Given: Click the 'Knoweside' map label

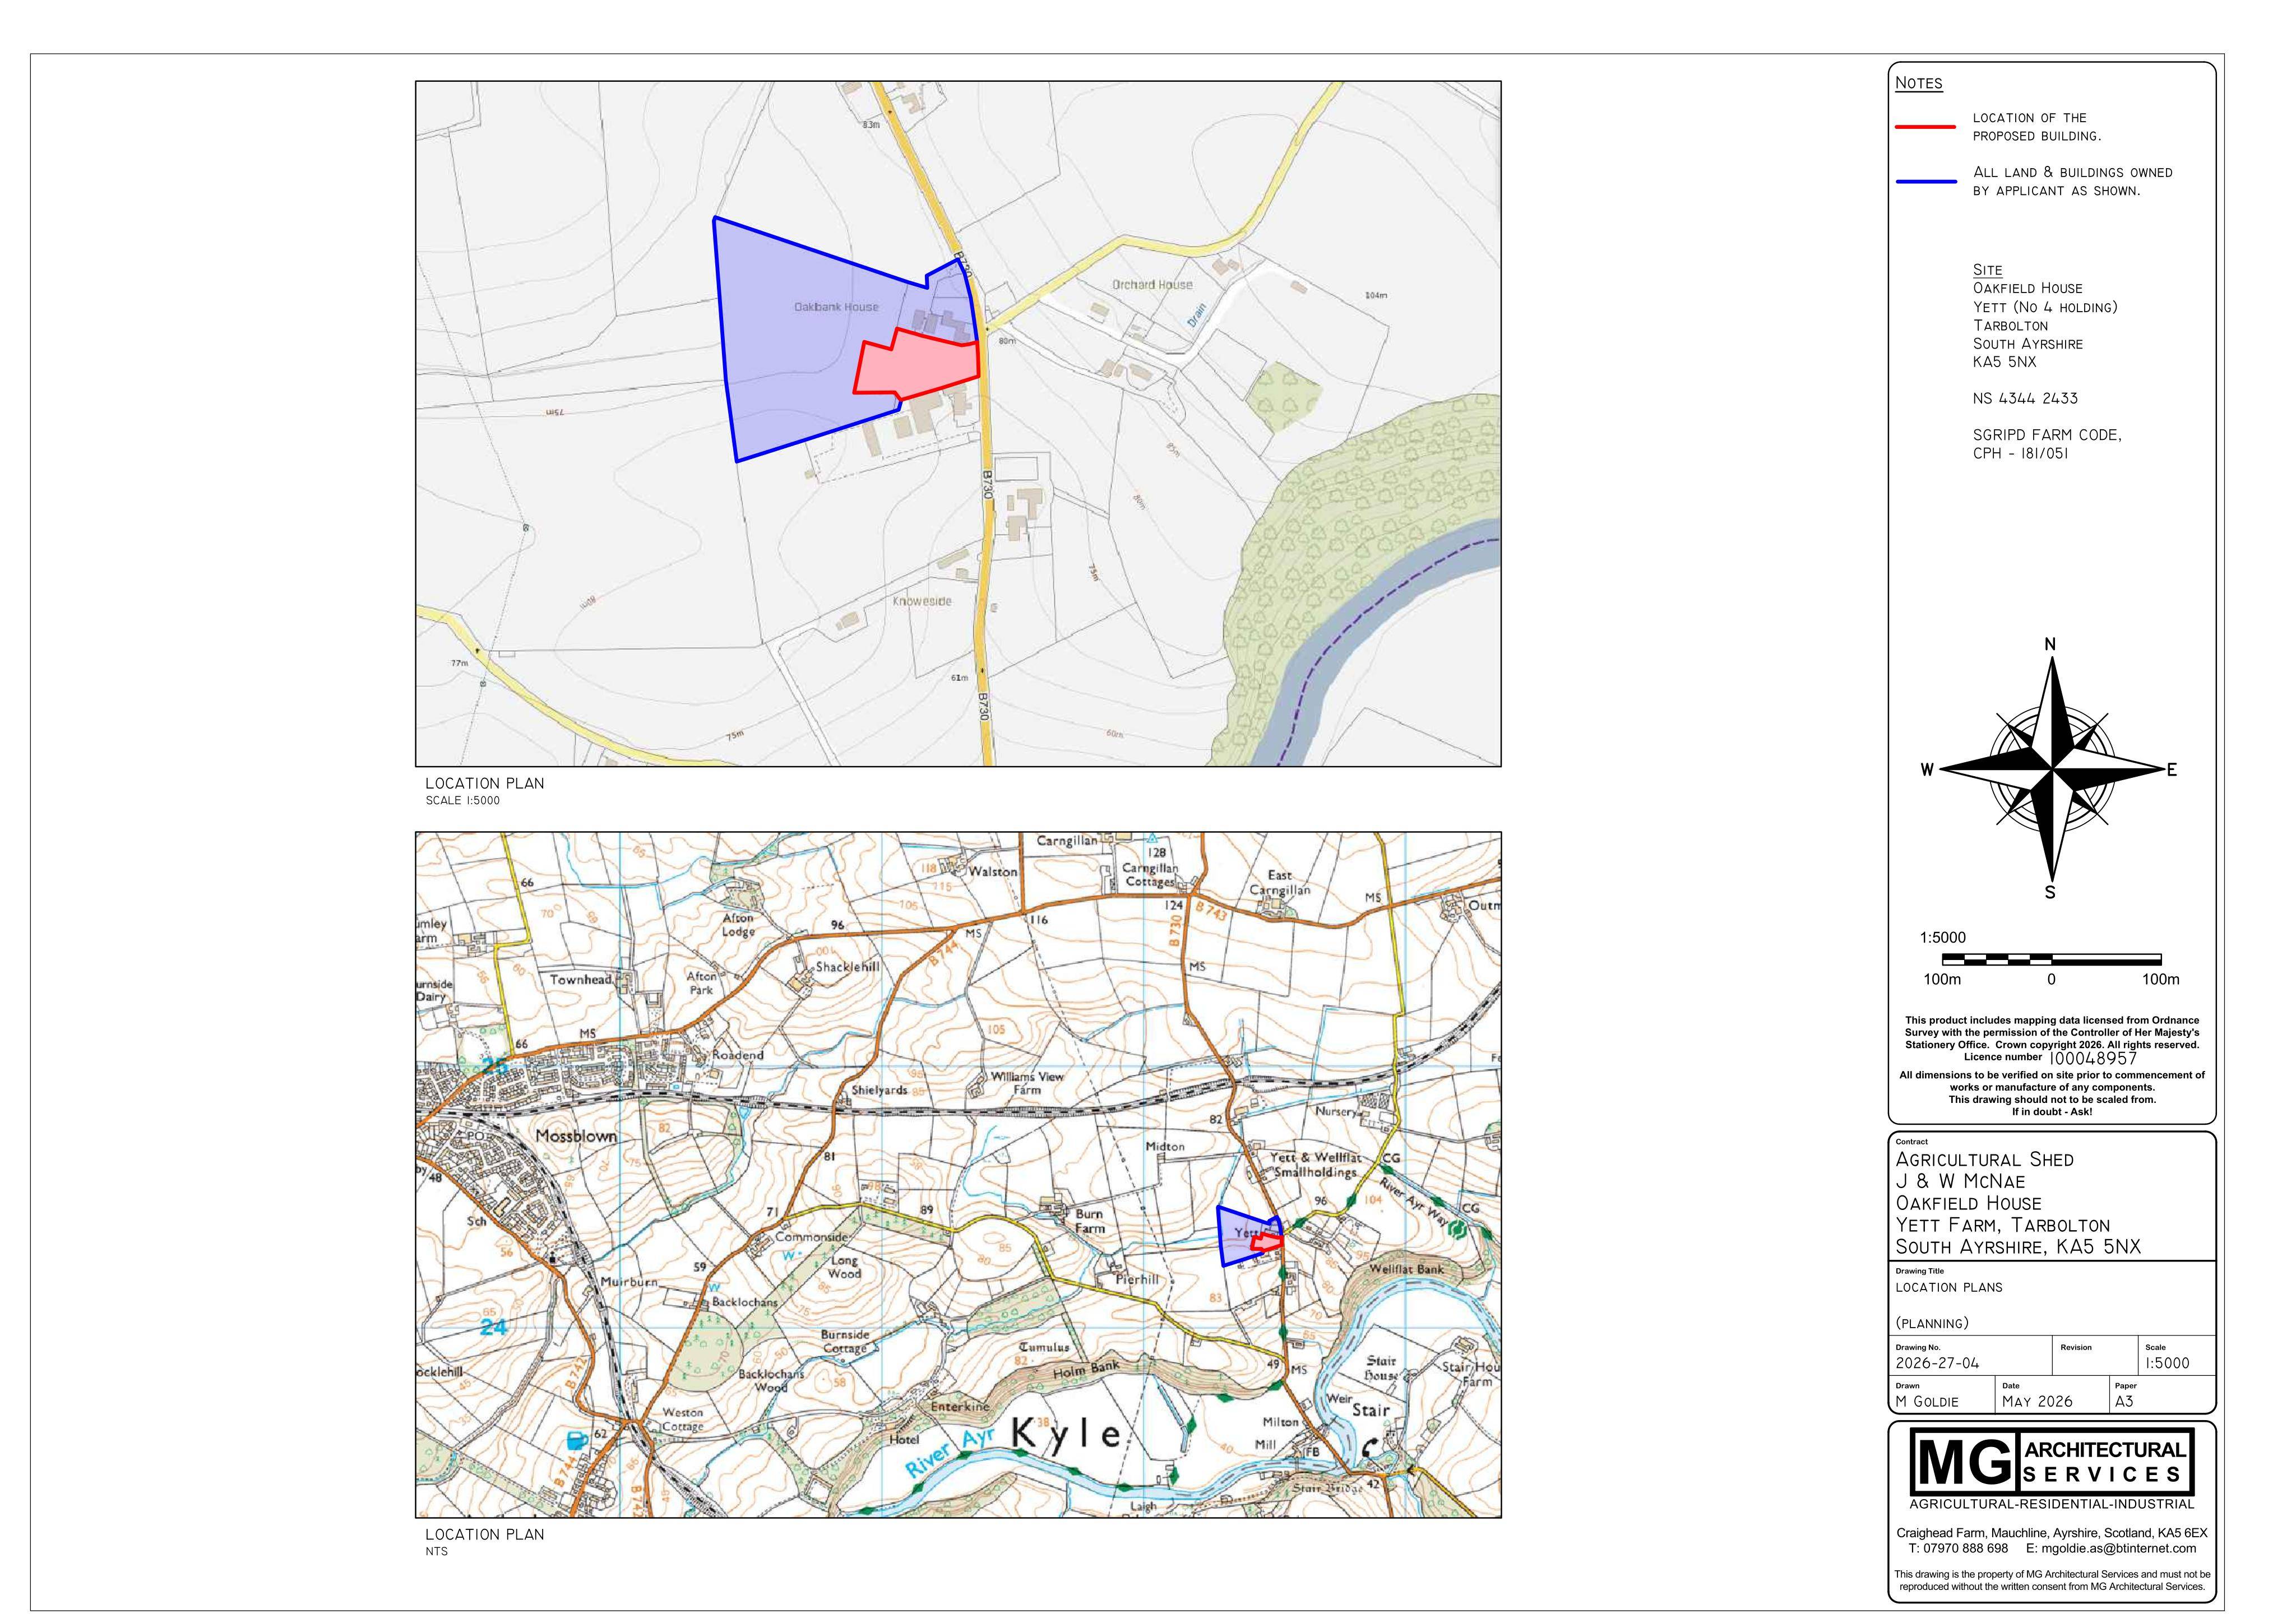Looking at the screenshot, I should [x=922, y=602].
